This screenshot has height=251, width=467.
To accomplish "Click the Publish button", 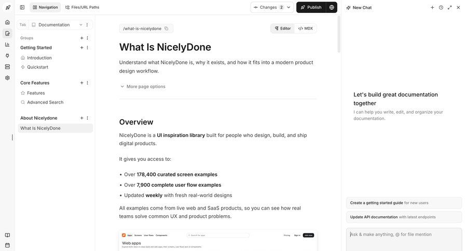I will 310,7.
